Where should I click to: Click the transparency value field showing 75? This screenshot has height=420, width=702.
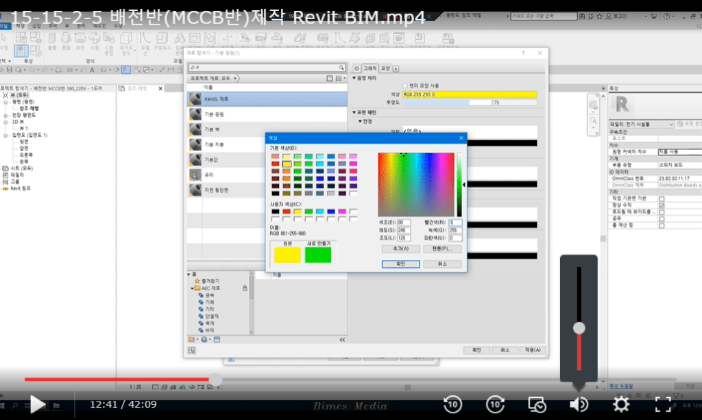coord(515,103)
